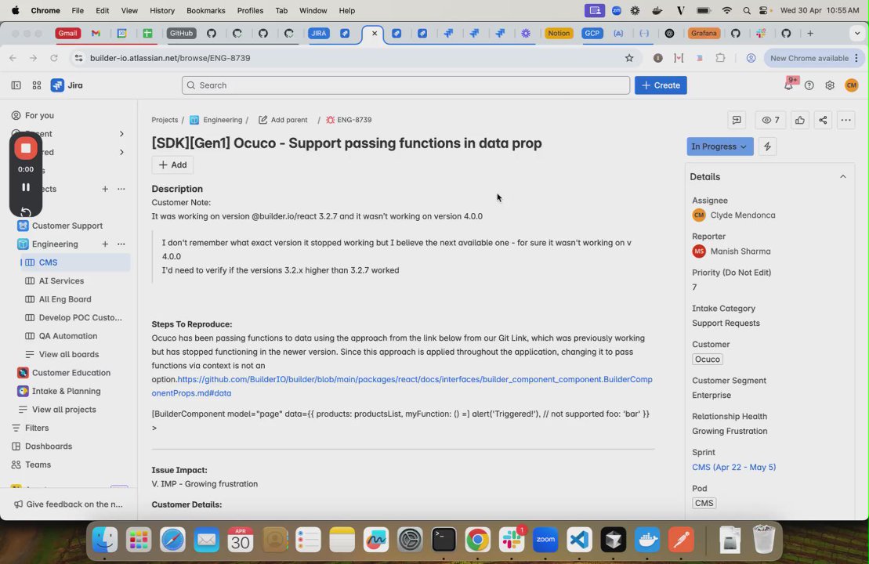The image size is (869, 564).
Task: Click the feedback comment icon on issue
Action: 737,120
